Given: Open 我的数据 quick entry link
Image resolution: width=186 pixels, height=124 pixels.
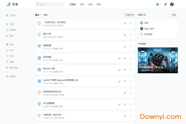Looking at the screenshot, I should click(146, 34).
